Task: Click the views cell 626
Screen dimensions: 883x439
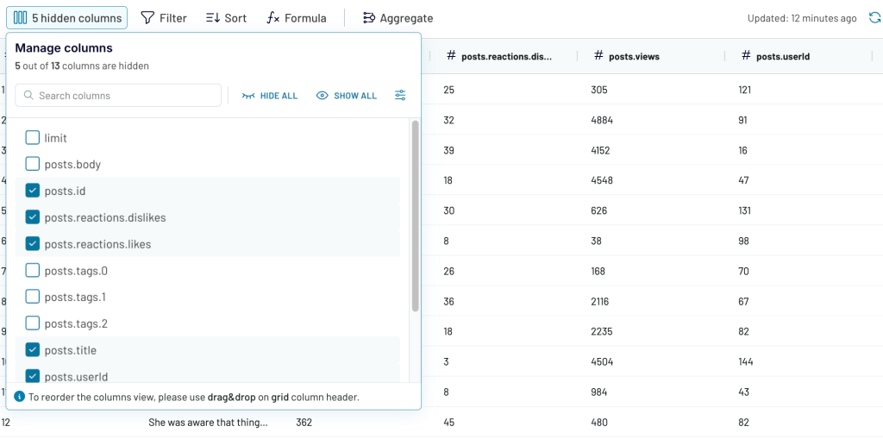Action: tap(599, 210)
